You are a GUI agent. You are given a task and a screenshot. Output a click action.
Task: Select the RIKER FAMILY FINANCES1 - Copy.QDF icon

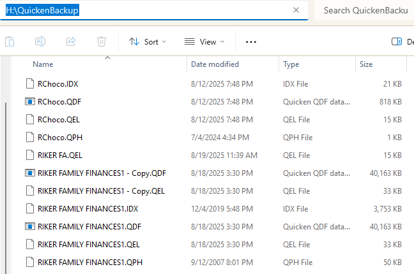coord(30,173)
